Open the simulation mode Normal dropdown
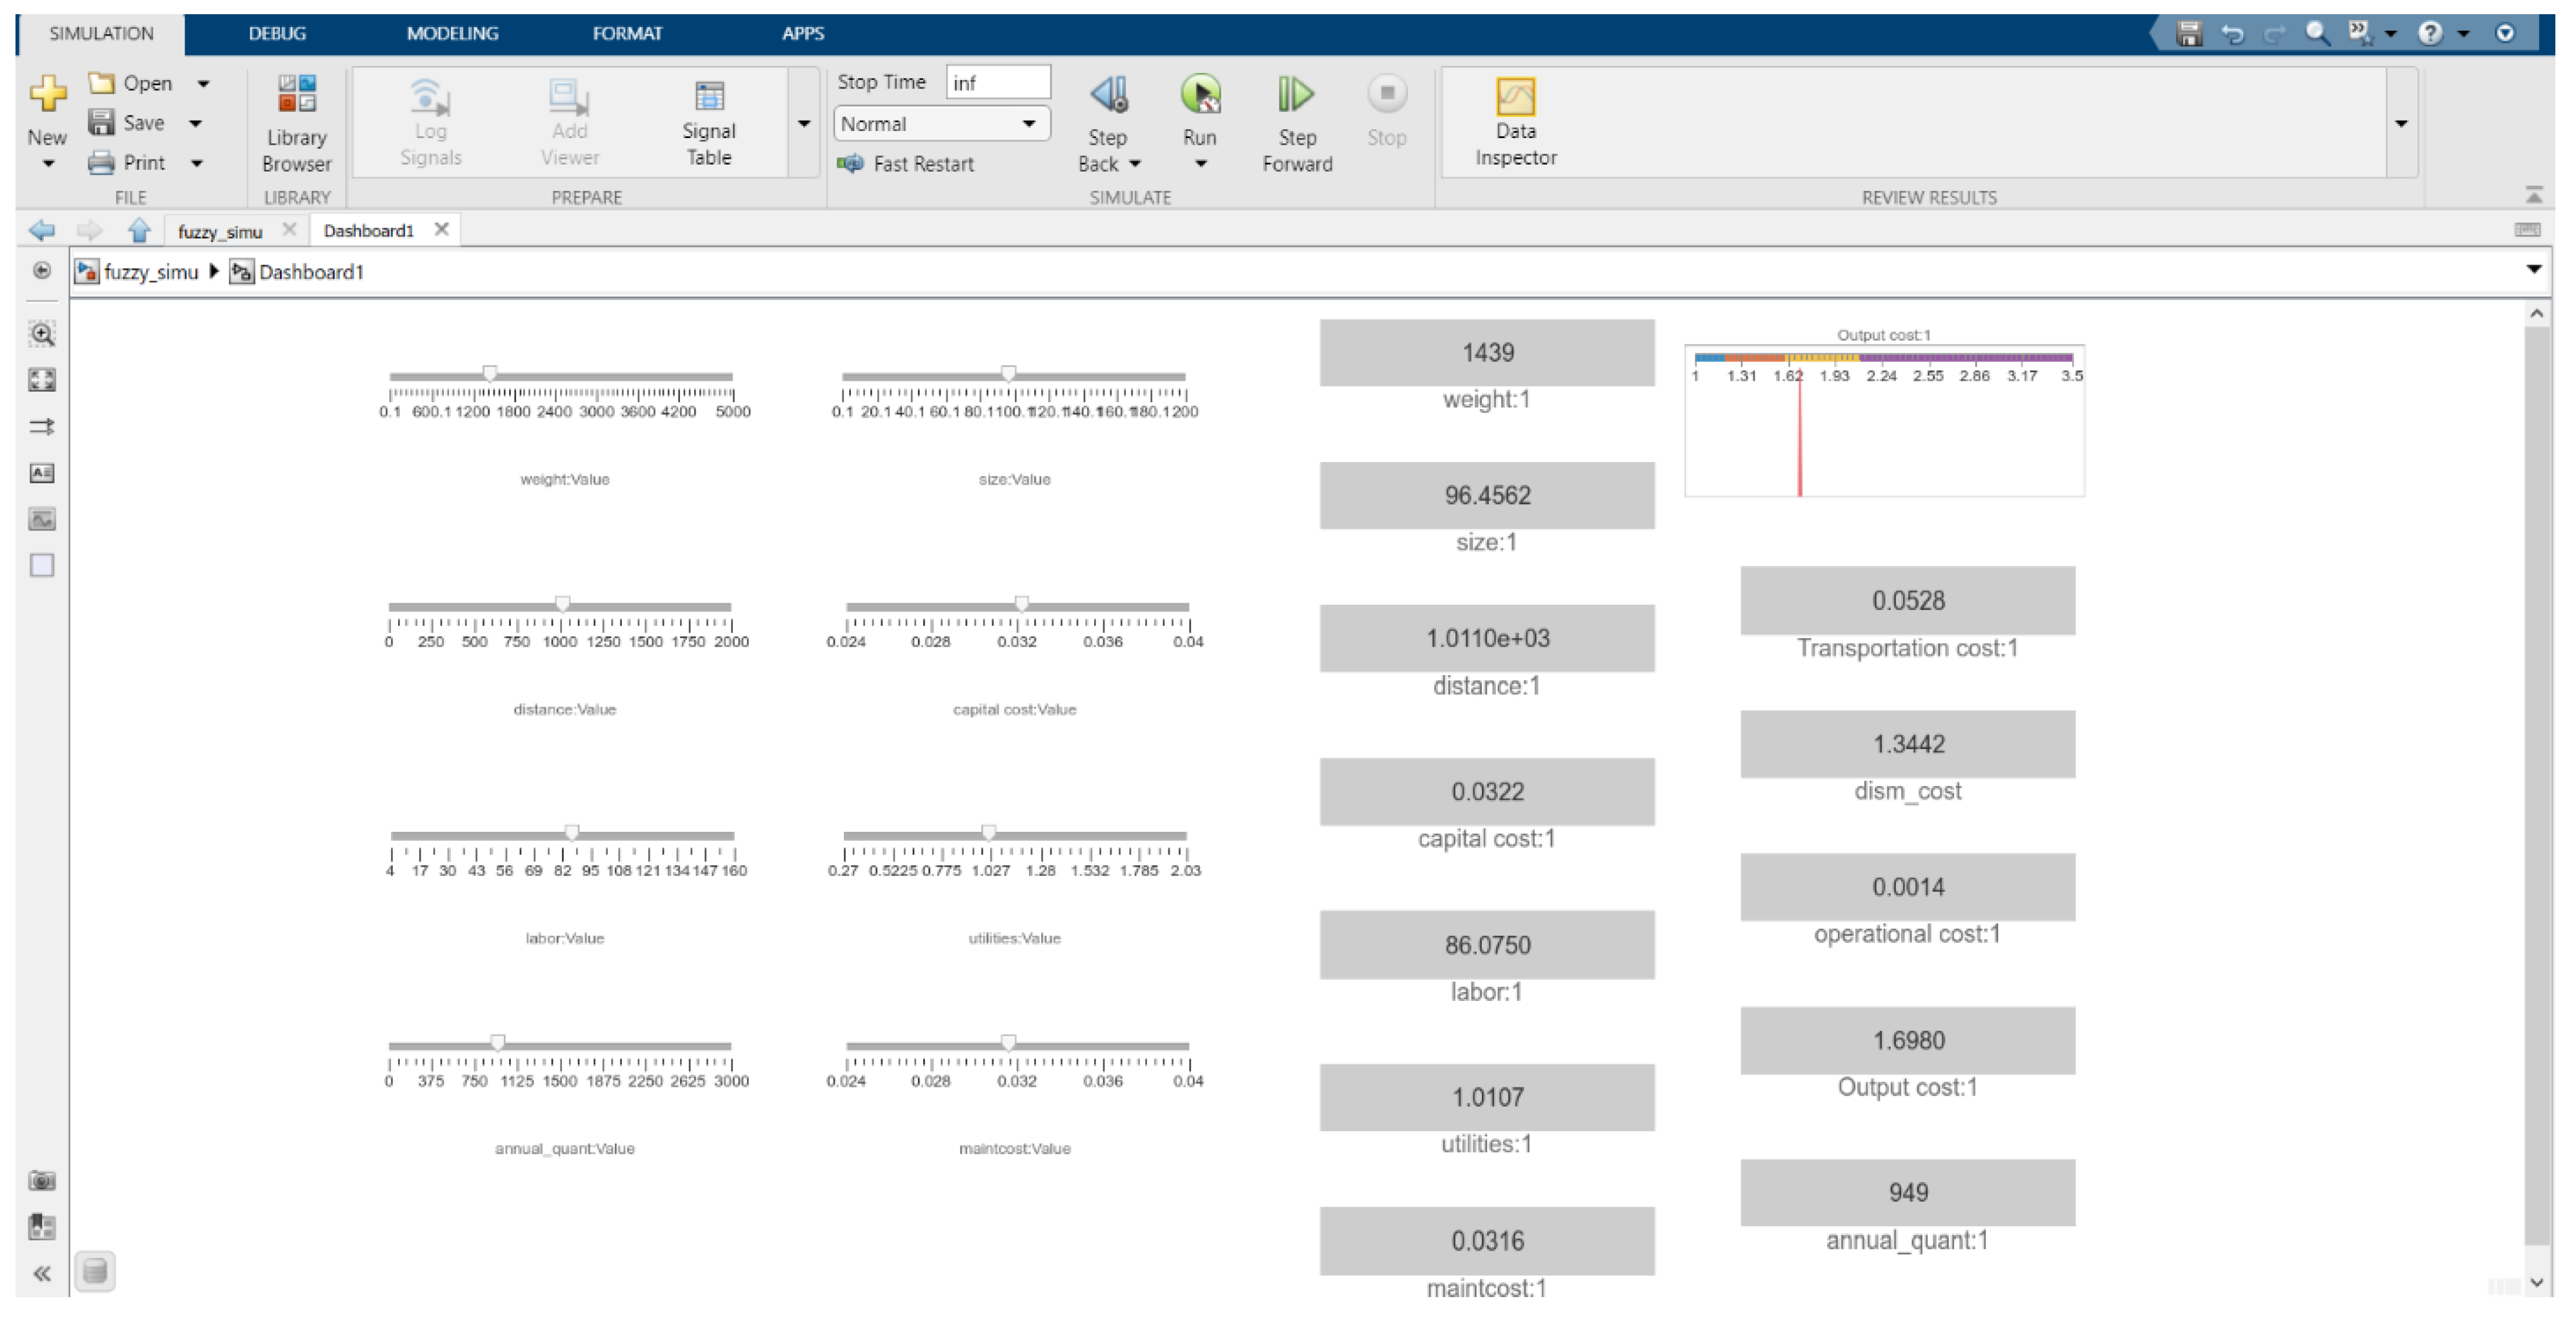The height and width of the screenshot is (1330, 2576). coord(940,124)
